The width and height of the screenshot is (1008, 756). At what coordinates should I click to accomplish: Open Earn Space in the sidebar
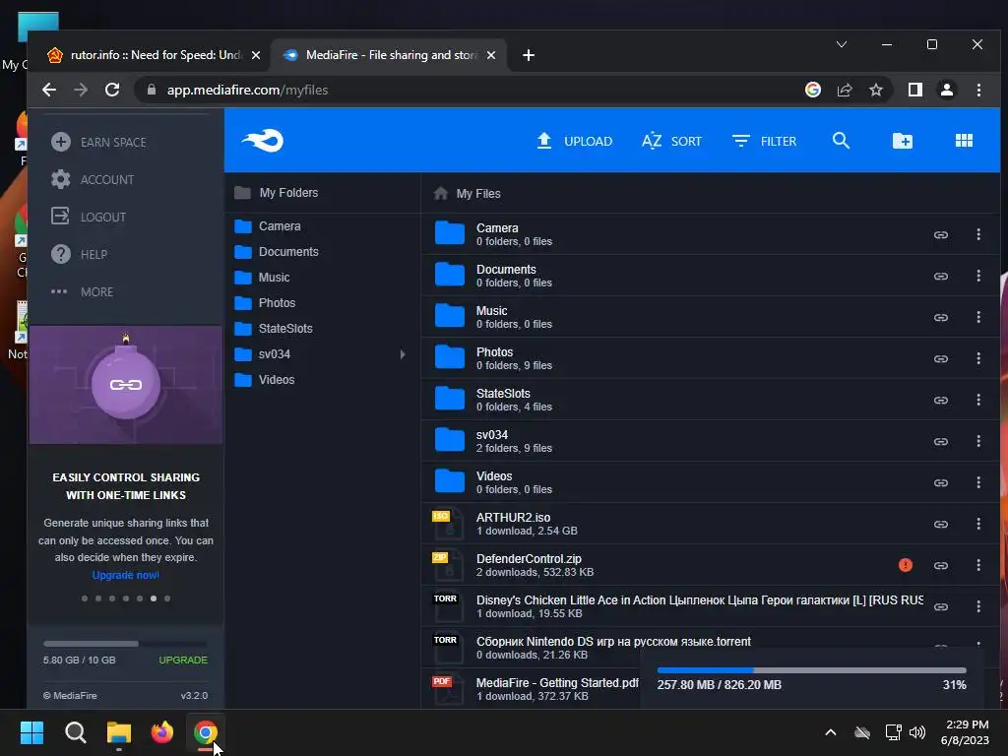[x=99, y=142]
